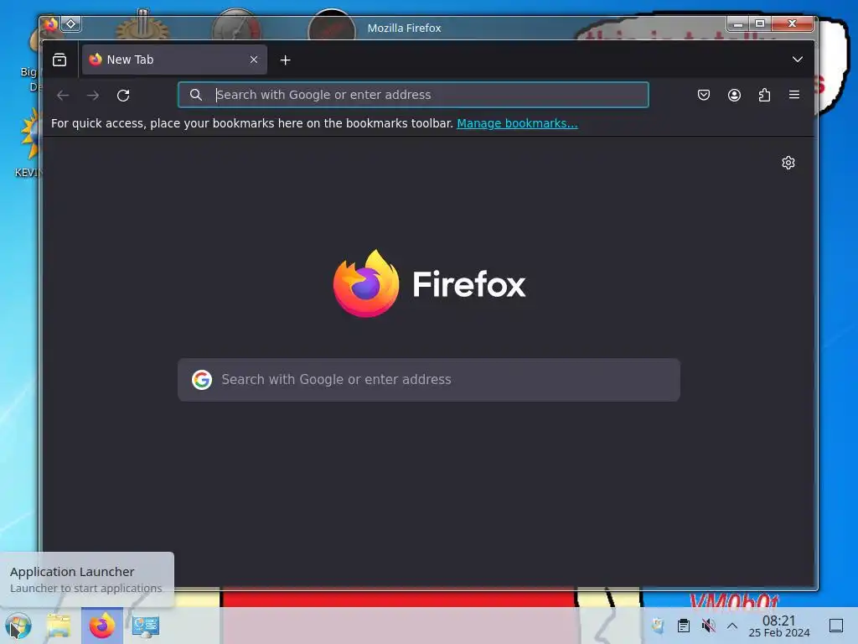Open the clock showing 08:21
Image resolution: width=858 pixels, height=644 pixels.
pyautogui.click(x=779, y=626)
